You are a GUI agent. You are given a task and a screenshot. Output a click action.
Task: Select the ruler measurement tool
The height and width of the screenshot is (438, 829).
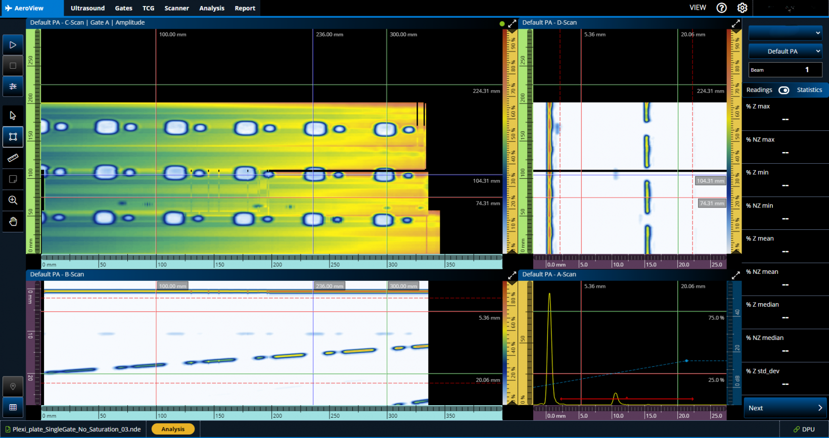pos(13,158)
